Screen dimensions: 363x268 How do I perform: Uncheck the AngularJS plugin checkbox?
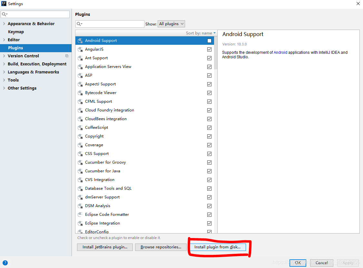coord(209,49)
